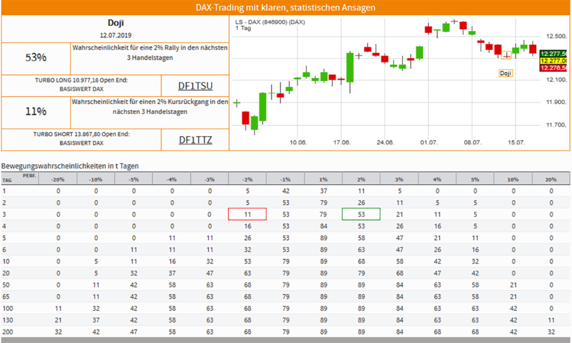The width and height of the screenshot is (572, 343).
Task: Open the DF1TTZ turbo short link
Action: pyautogui.click(x=195, y=140)
